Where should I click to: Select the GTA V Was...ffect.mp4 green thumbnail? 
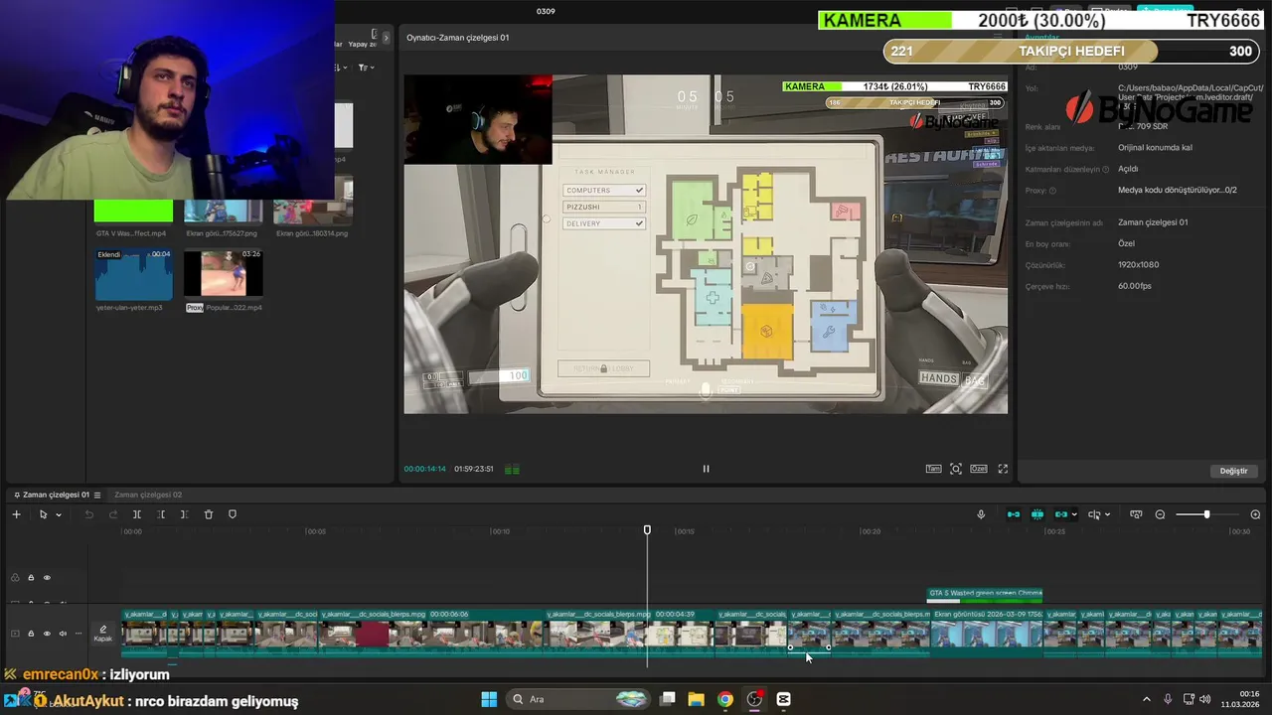[133, 211]
